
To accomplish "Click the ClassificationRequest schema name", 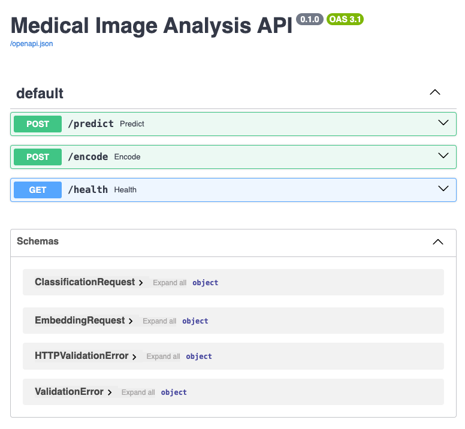I will 85,282.
